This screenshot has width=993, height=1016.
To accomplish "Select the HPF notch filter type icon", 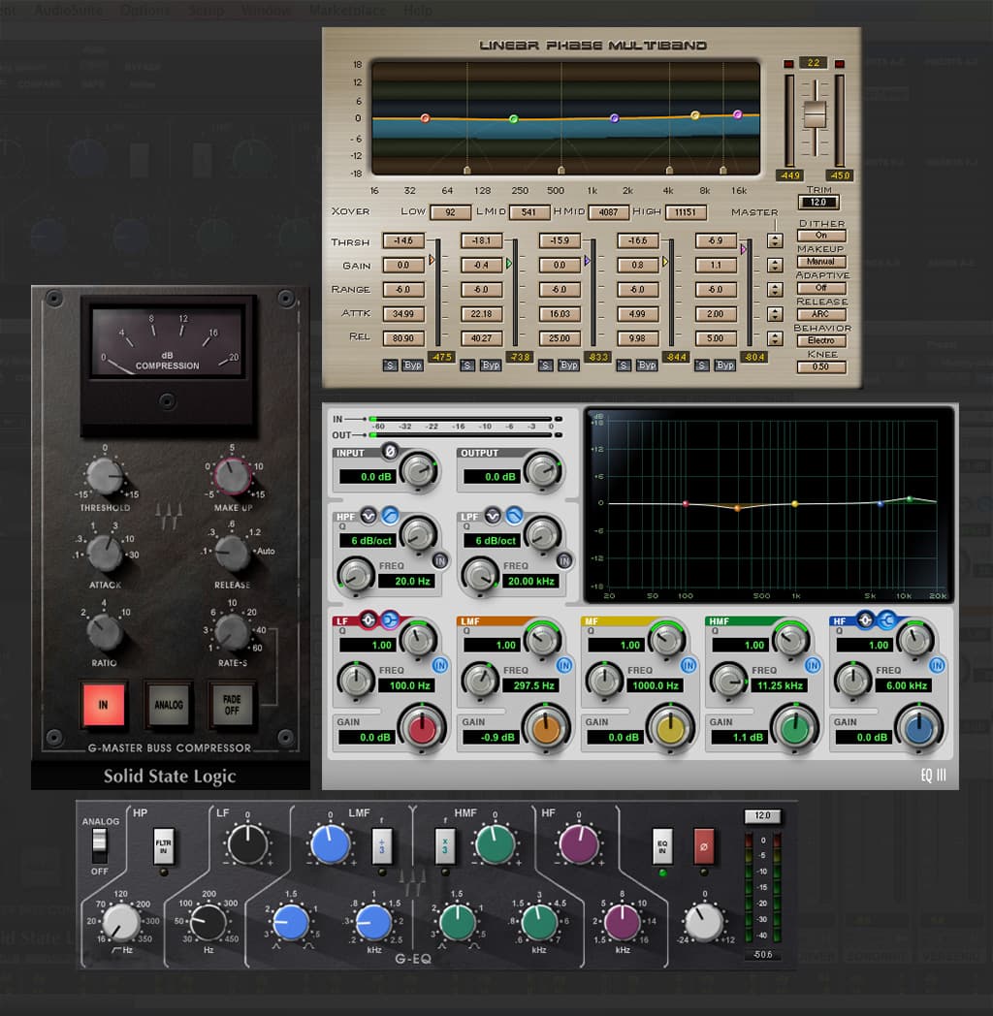I will coord(368,516).
